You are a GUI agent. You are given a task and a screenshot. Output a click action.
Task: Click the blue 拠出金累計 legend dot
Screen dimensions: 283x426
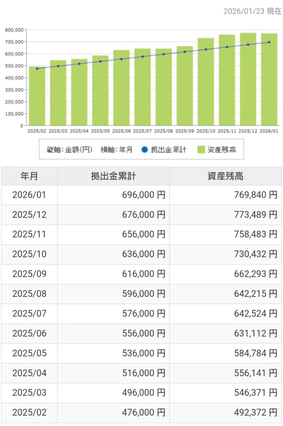(x=144, y=150)
